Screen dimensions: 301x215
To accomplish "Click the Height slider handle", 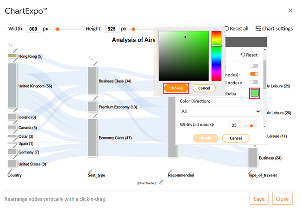I will point(133,29).
